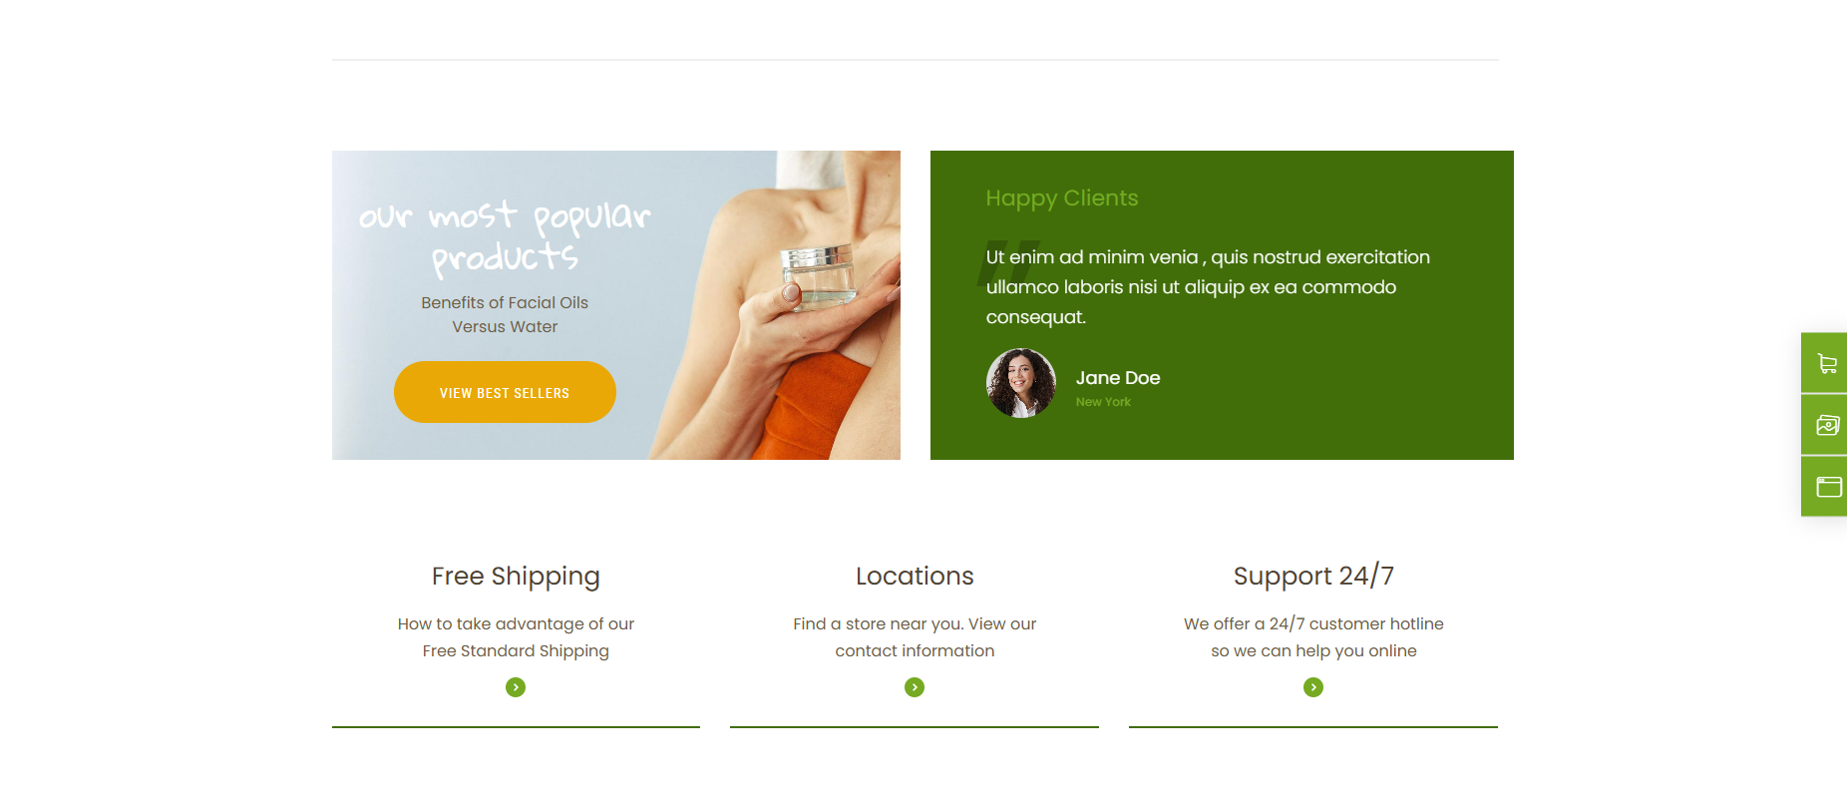Screen dimensions: 1847x804
Task: Click the green arrow under Locations
Action: coord(915,687)
